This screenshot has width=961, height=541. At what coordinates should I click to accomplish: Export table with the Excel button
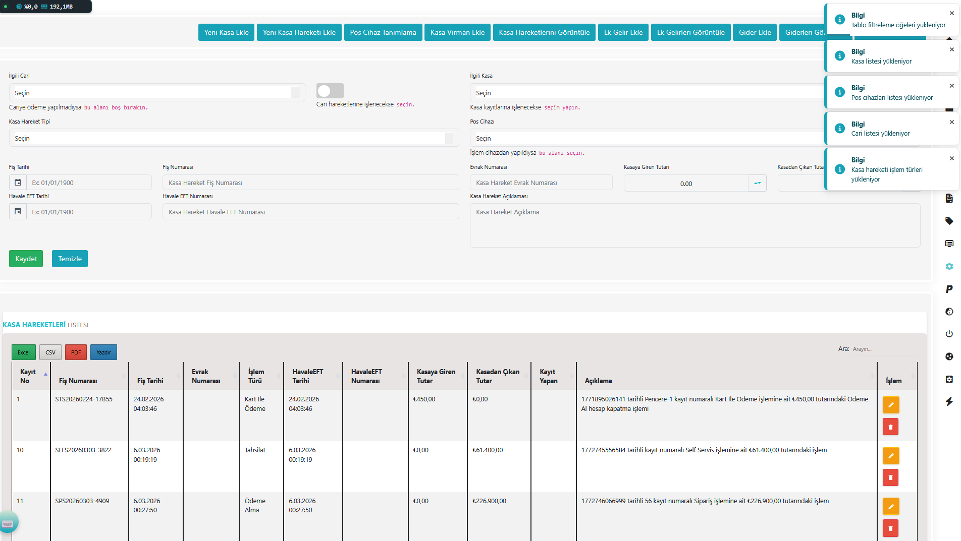coord(24,352)
